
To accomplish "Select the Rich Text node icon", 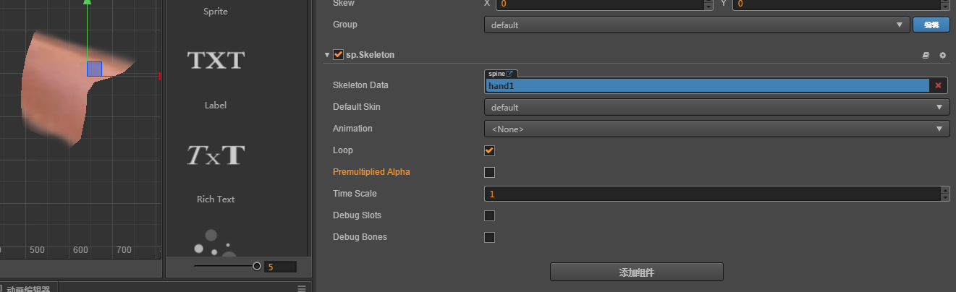I will click(x=216, y=155).
